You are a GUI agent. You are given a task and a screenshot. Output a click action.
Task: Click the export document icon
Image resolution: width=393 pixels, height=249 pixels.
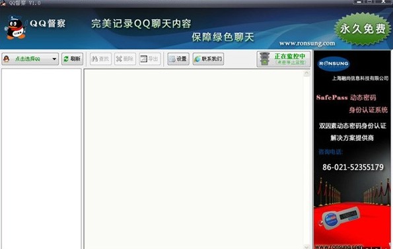(x=143, y=59)
